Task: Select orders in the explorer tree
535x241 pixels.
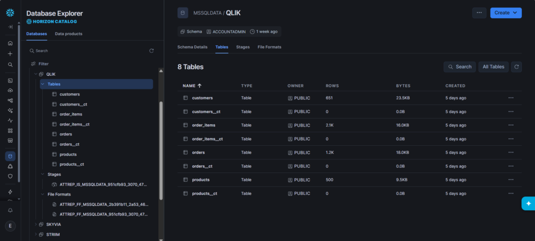Action: click(x=66, y=134)
